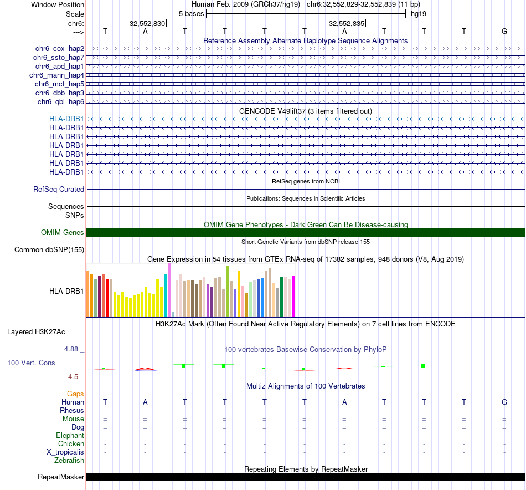Click the Elephant species label
The height and width of the screenshot is (490, 526).
pos(70,436)
